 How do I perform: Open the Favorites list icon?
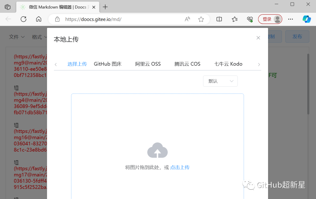click(x=235, y=19)
